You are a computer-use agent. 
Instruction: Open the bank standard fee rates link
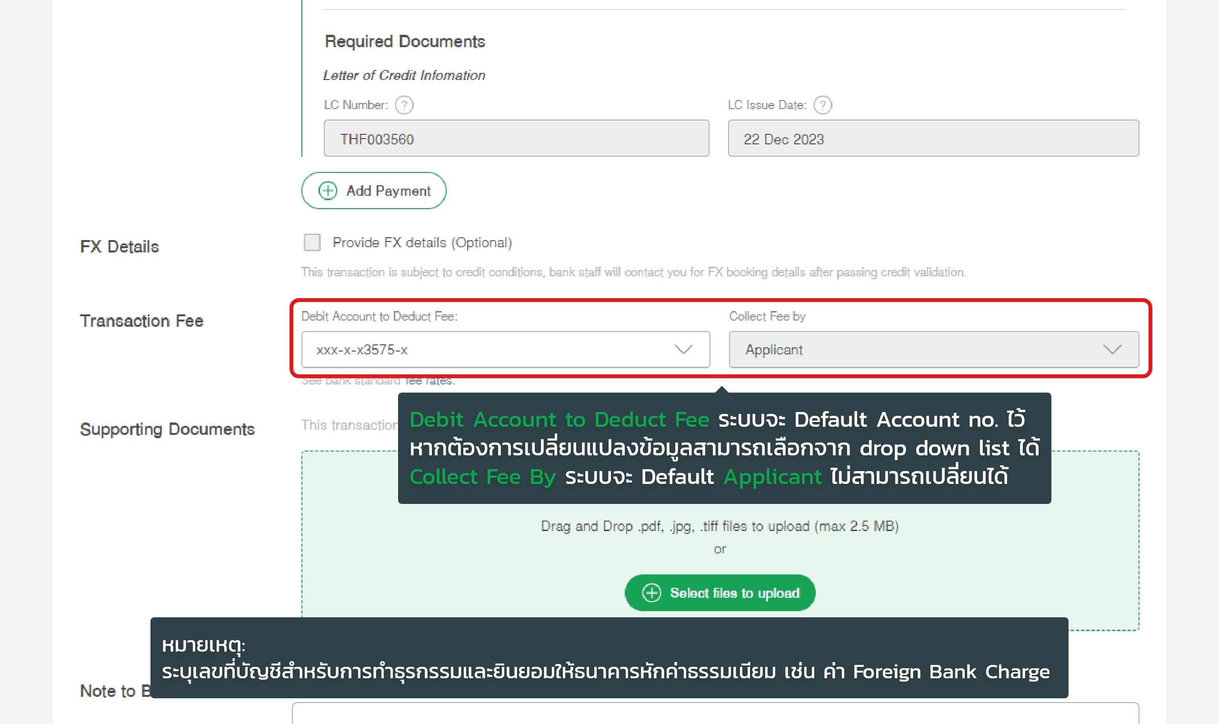tap(429, 381)
